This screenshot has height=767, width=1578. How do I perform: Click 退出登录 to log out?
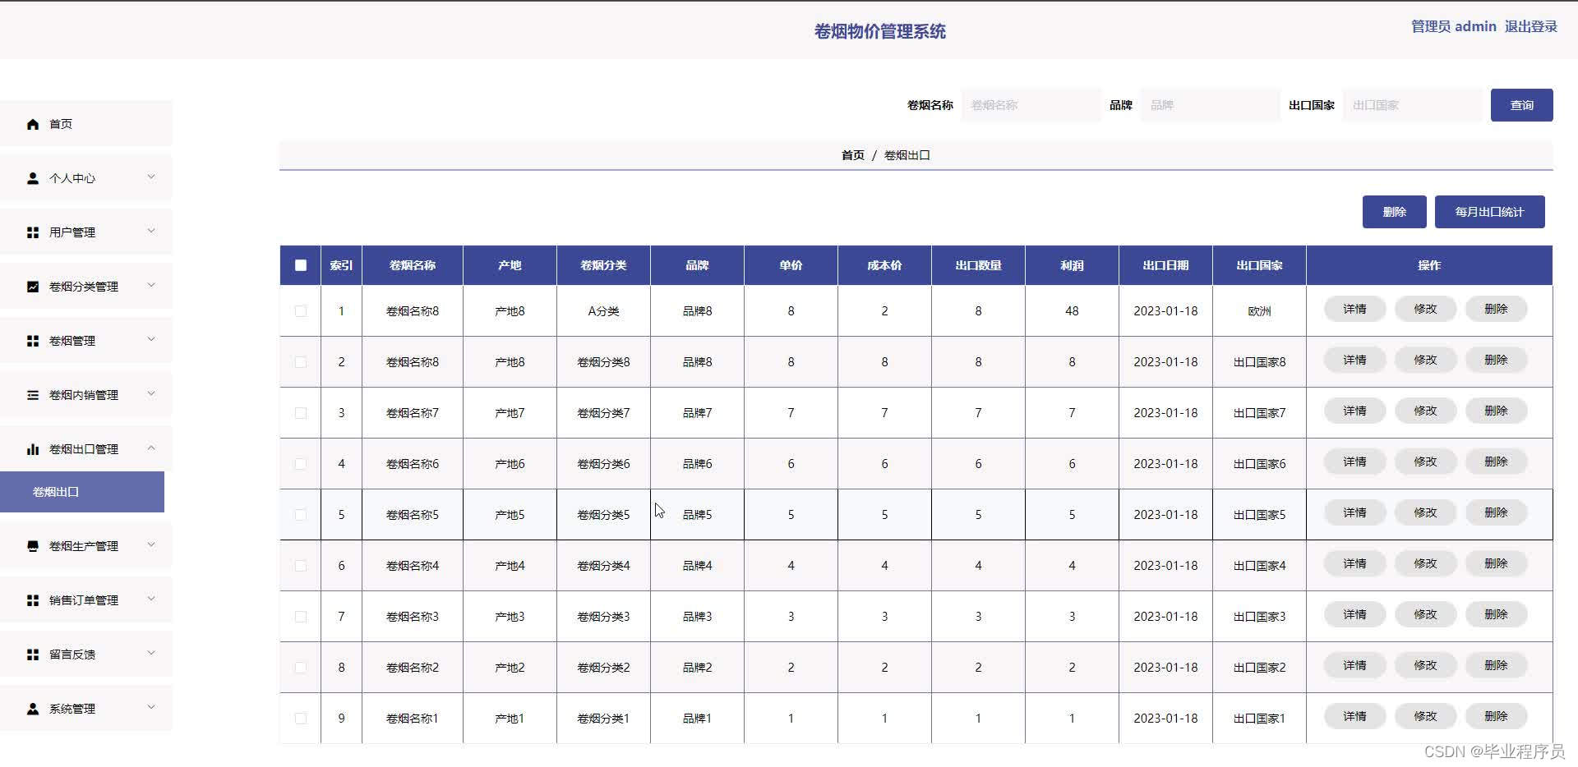pos(1530,26)
